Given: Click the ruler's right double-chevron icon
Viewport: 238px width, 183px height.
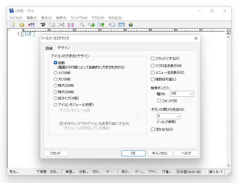Looking at the screenshot, I should tap(228, 30).
